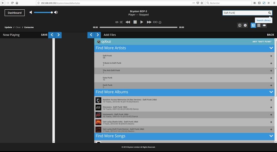Toggle the Consume option
This screenshot has height=152, width=277.
pyautogui.click(x=29, y=27)
